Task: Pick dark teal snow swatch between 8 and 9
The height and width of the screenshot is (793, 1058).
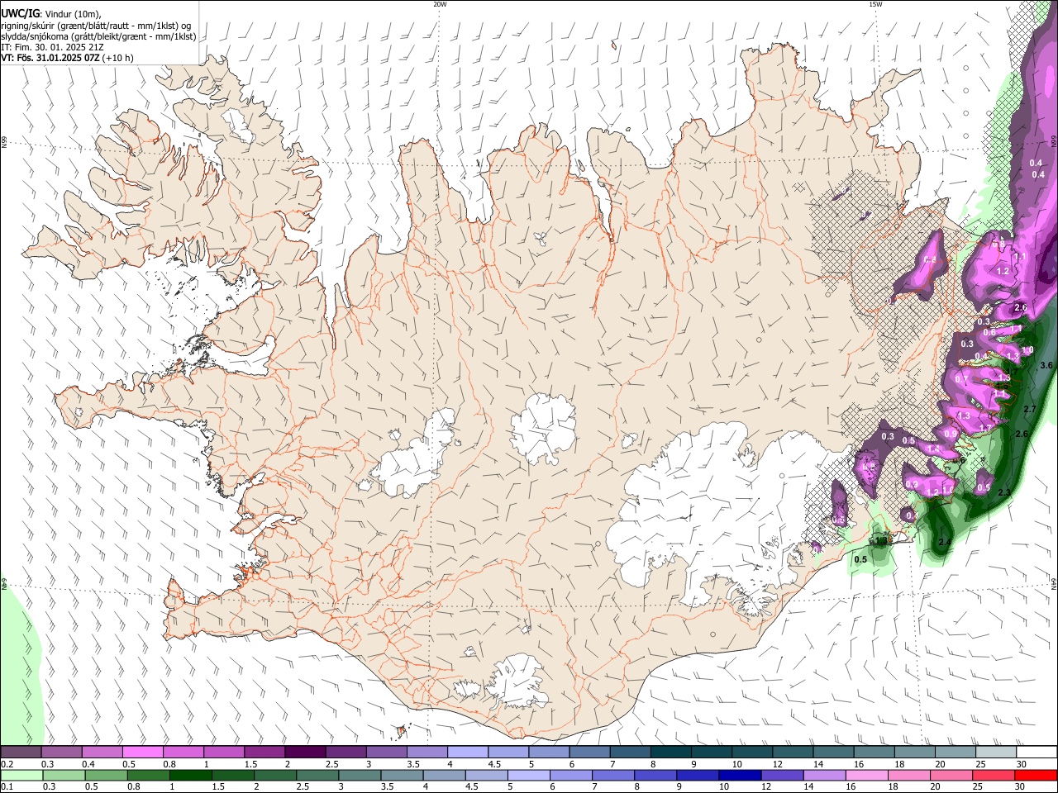Action: pos(671,753)
